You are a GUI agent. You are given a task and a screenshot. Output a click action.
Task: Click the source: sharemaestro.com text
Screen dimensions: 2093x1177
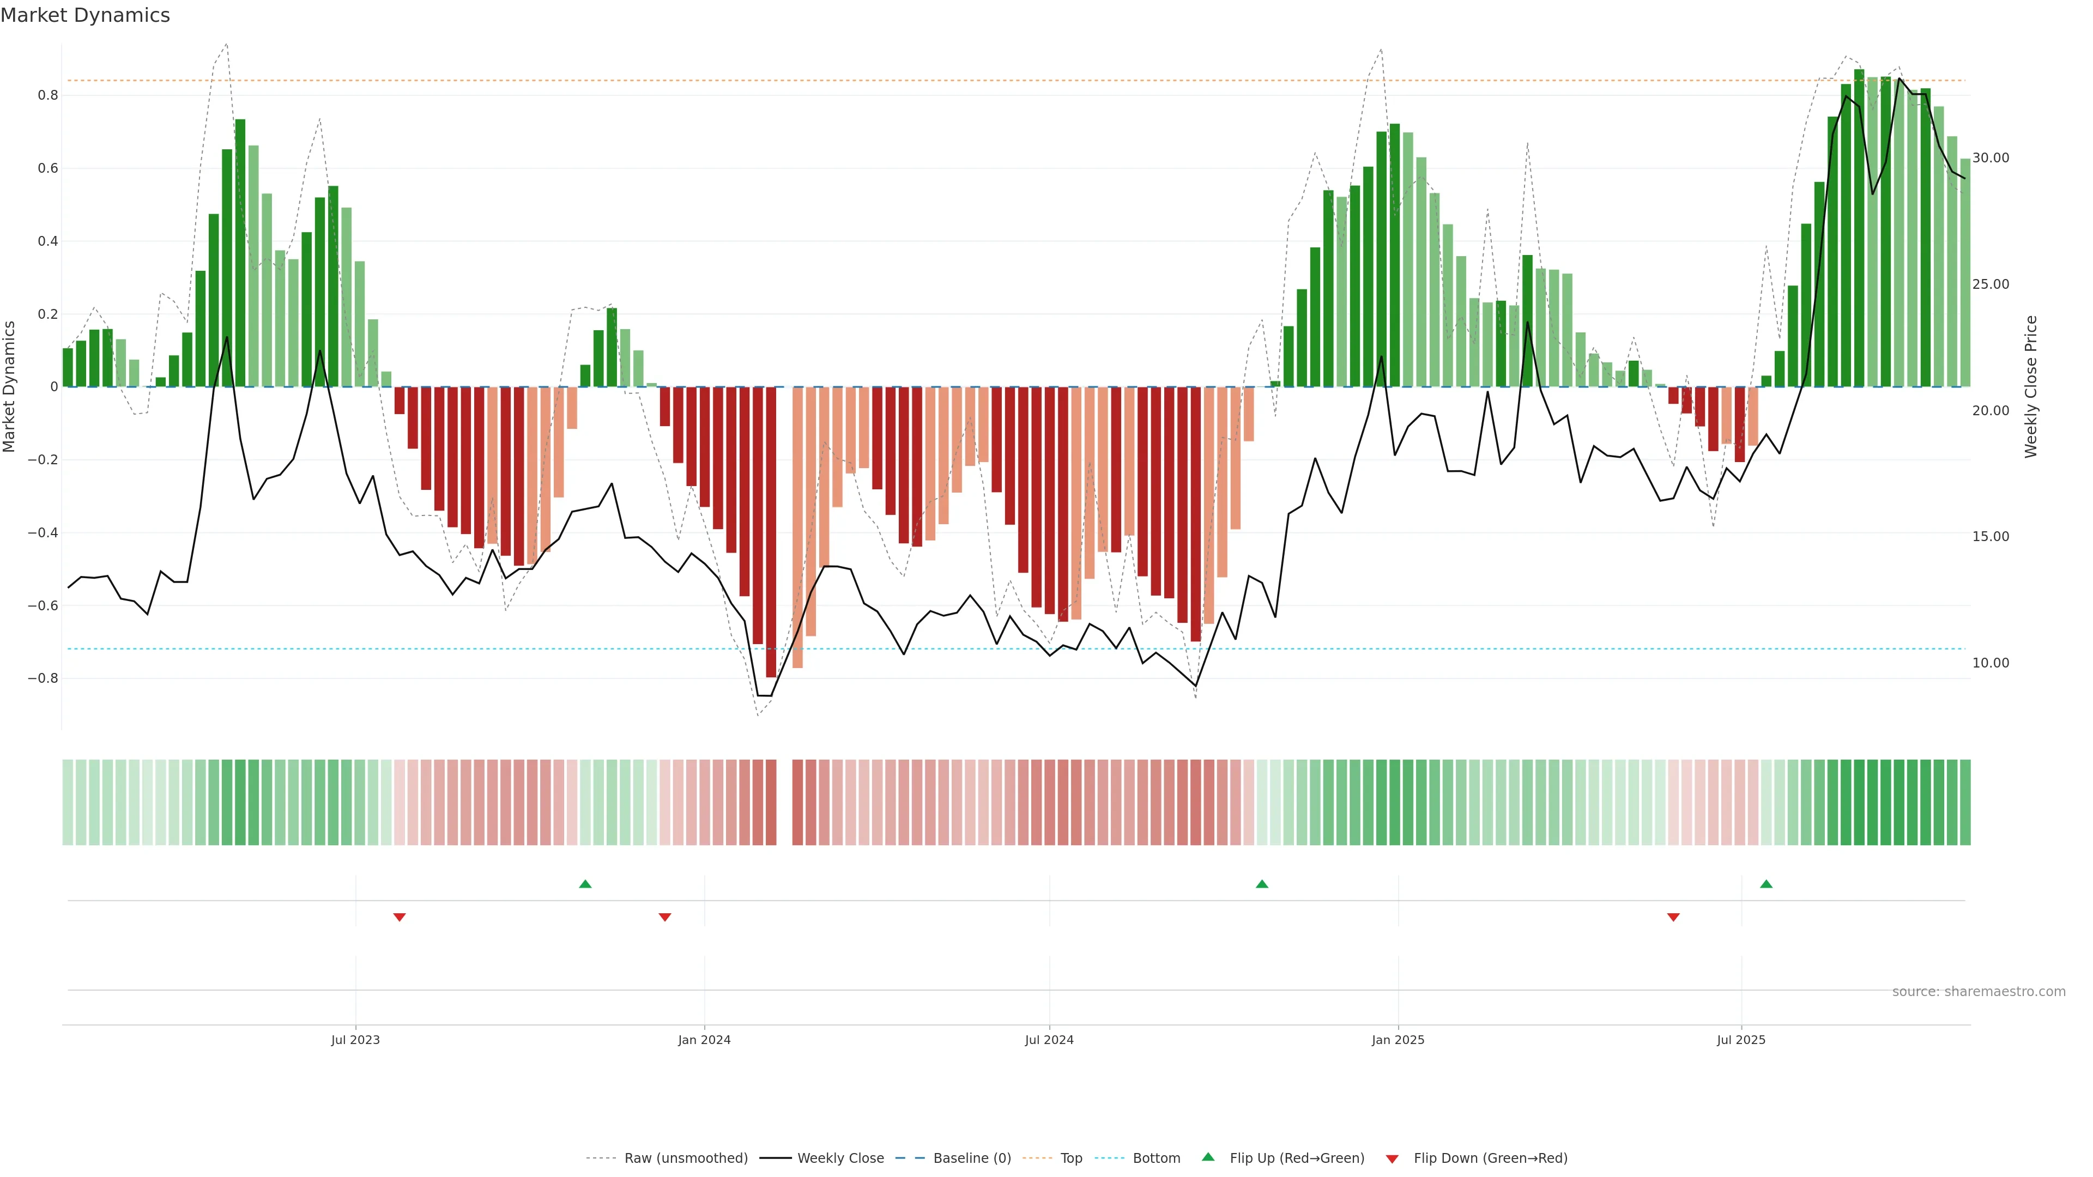(1979, 992)
